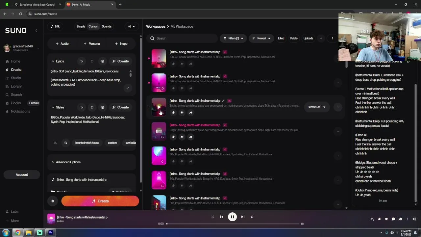Open the graceisfree146 profile menu
421x237 pixels.
[x=22, y=48]
